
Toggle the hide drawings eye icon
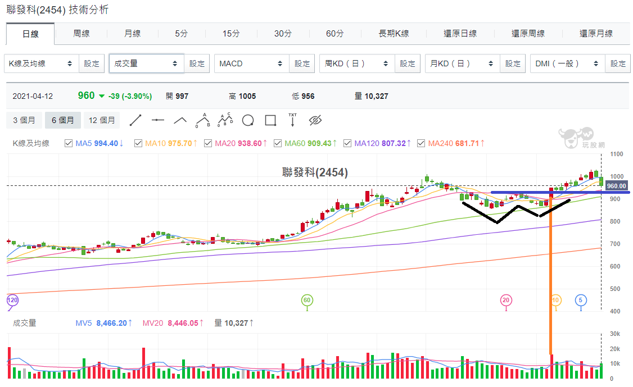point(315,120)
